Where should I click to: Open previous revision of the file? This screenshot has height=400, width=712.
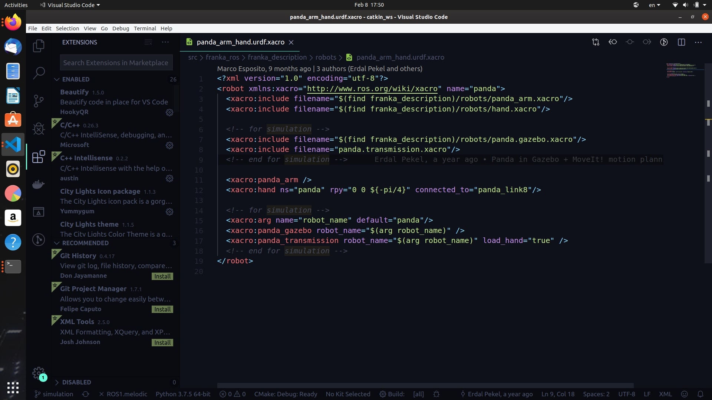613,42
